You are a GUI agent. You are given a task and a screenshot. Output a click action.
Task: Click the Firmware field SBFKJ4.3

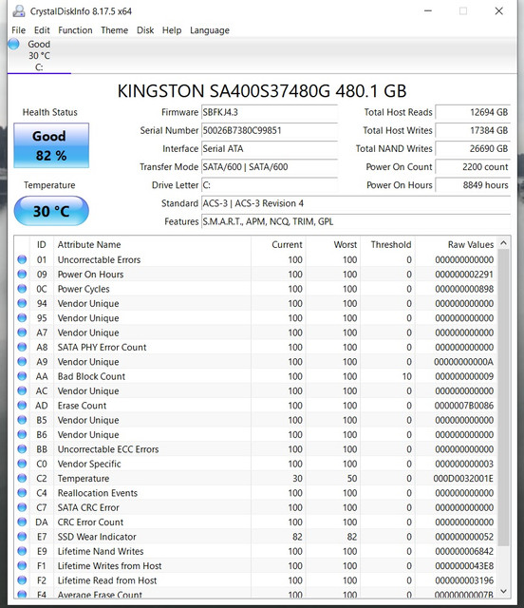pos(269,112)
